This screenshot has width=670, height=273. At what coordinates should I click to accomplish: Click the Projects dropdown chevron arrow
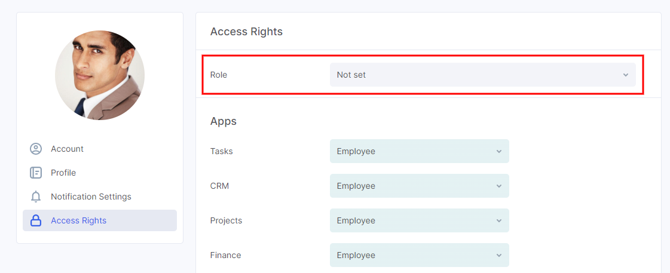tap(498, 220)
